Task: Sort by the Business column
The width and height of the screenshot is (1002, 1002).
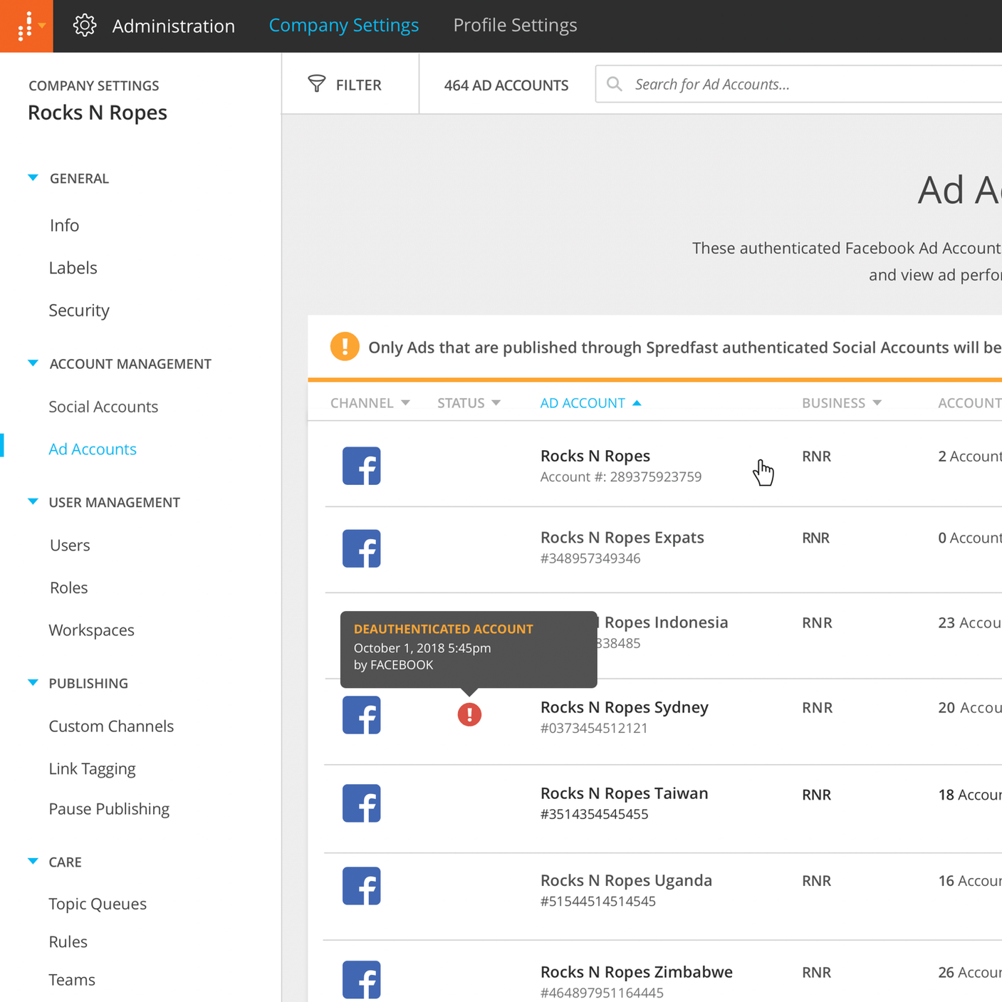Action: tap(842, 403)
